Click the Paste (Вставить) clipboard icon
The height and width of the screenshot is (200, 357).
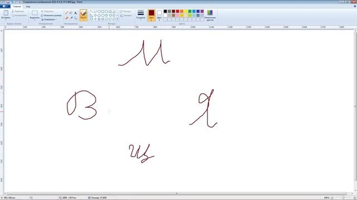click(6, 13)
